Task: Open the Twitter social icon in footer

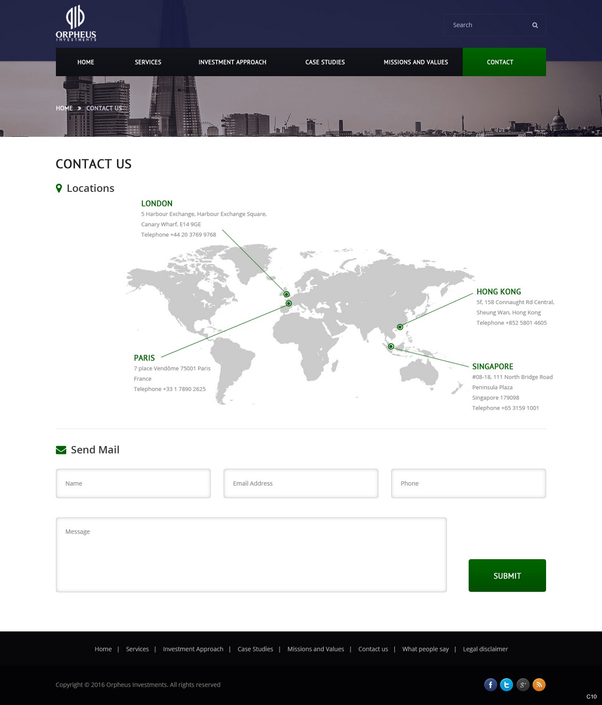Action: pyautogui.click(x=506, y=685)
